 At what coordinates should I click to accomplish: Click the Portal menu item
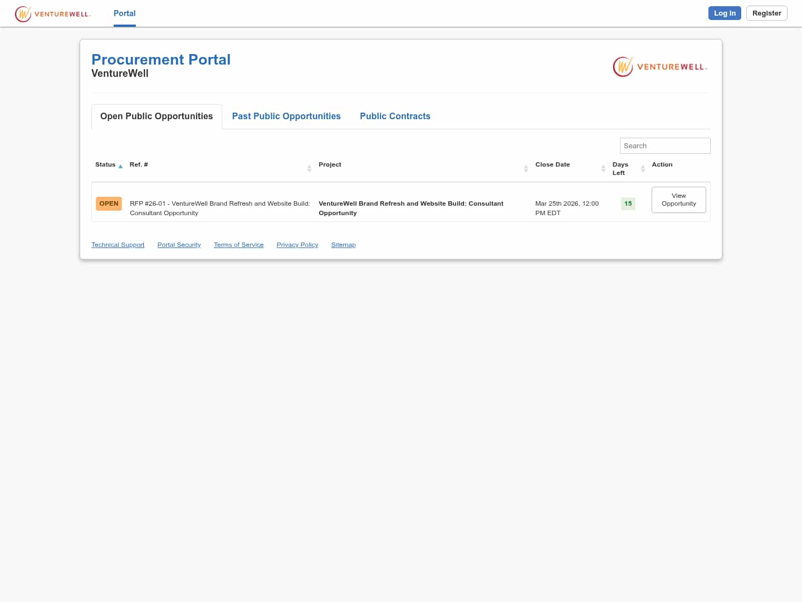point(124,13)
